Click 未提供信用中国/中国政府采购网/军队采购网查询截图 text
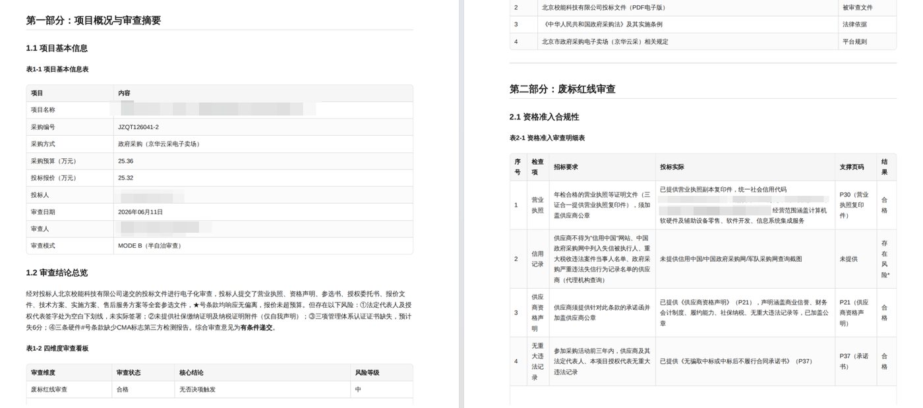Image resolution: width=923 pixels, height=408 pixels. [731, 259]
